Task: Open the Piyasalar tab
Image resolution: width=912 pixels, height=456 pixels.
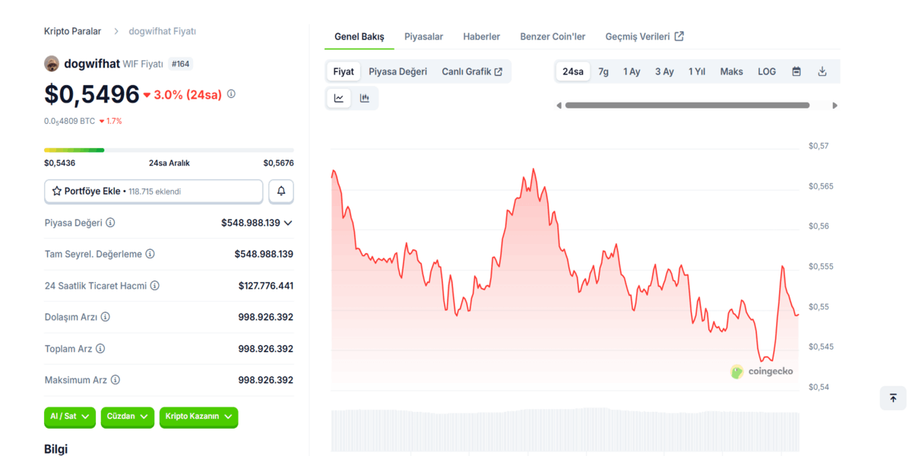Action: point(423,36)
